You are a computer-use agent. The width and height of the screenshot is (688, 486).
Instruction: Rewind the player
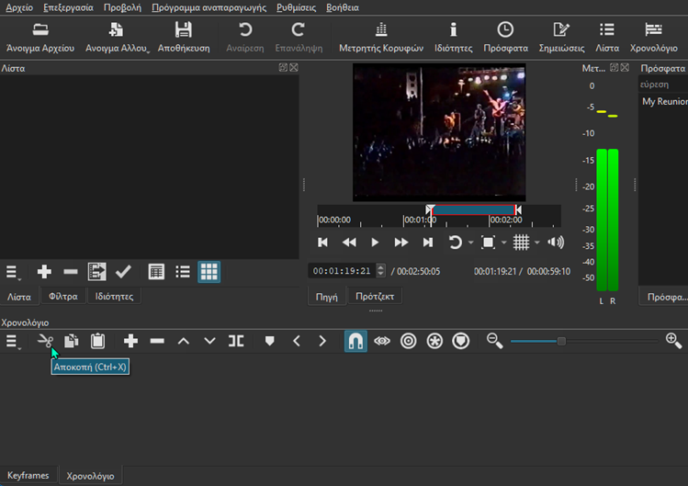(349, 243)
